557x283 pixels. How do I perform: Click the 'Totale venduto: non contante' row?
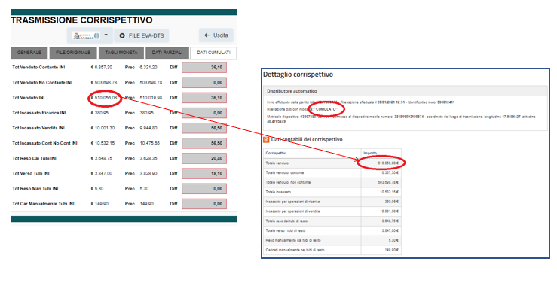pyautogui.click(x=332, y=182)
